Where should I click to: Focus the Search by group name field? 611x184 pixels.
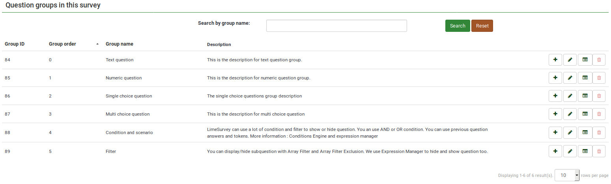coord(336,26)
